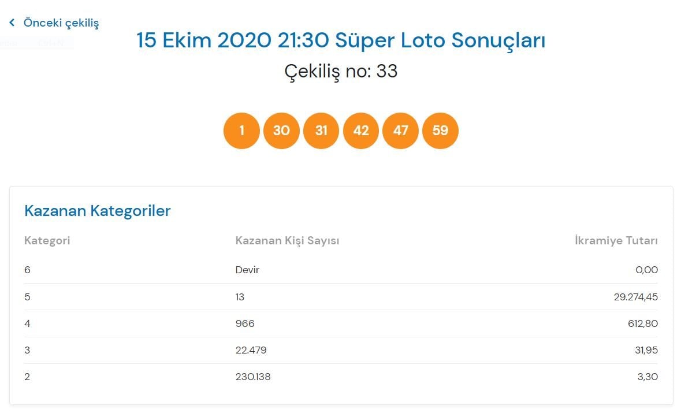The image size is (681, 413).
Task: Click the 22.479 winners count cell
Action: [251, 350]
